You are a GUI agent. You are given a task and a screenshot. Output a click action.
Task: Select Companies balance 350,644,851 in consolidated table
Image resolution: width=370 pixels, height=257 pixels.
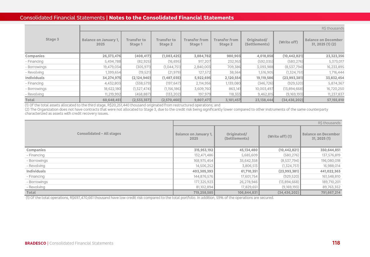330,150
